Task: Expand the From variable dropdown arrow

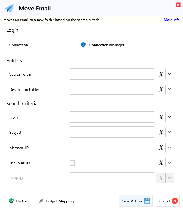Action: click(x=170, y=117)
